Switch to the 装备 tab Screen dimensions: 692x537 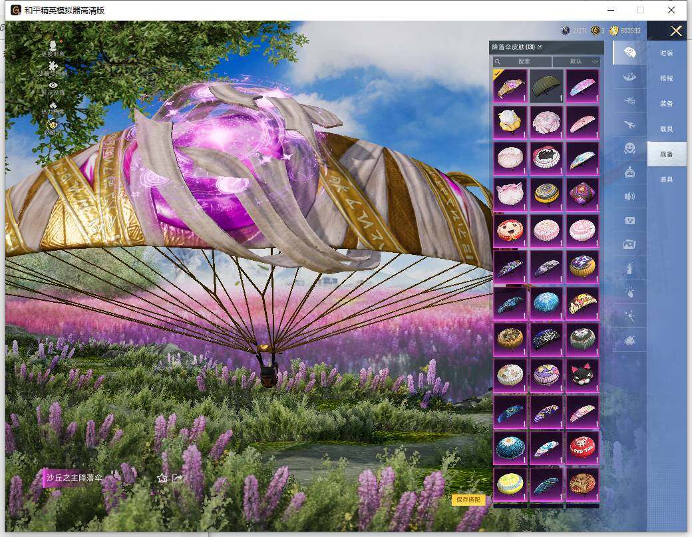pyautogui.click(x=667, y=104)
